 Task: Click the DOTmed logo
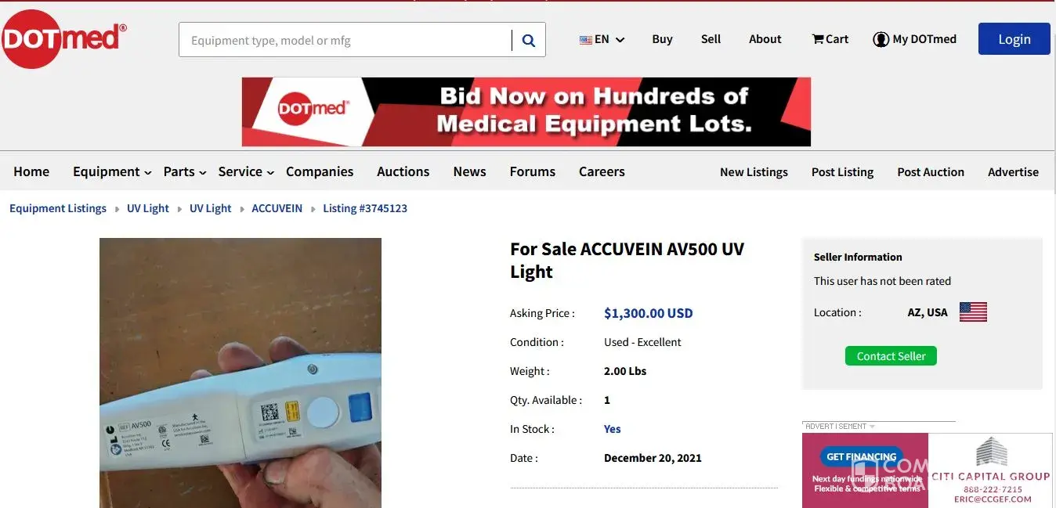(x=63, y=38)
